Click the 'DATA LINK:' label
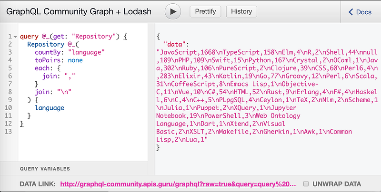Viewport: 381px width, 192px height. (38, 183)
